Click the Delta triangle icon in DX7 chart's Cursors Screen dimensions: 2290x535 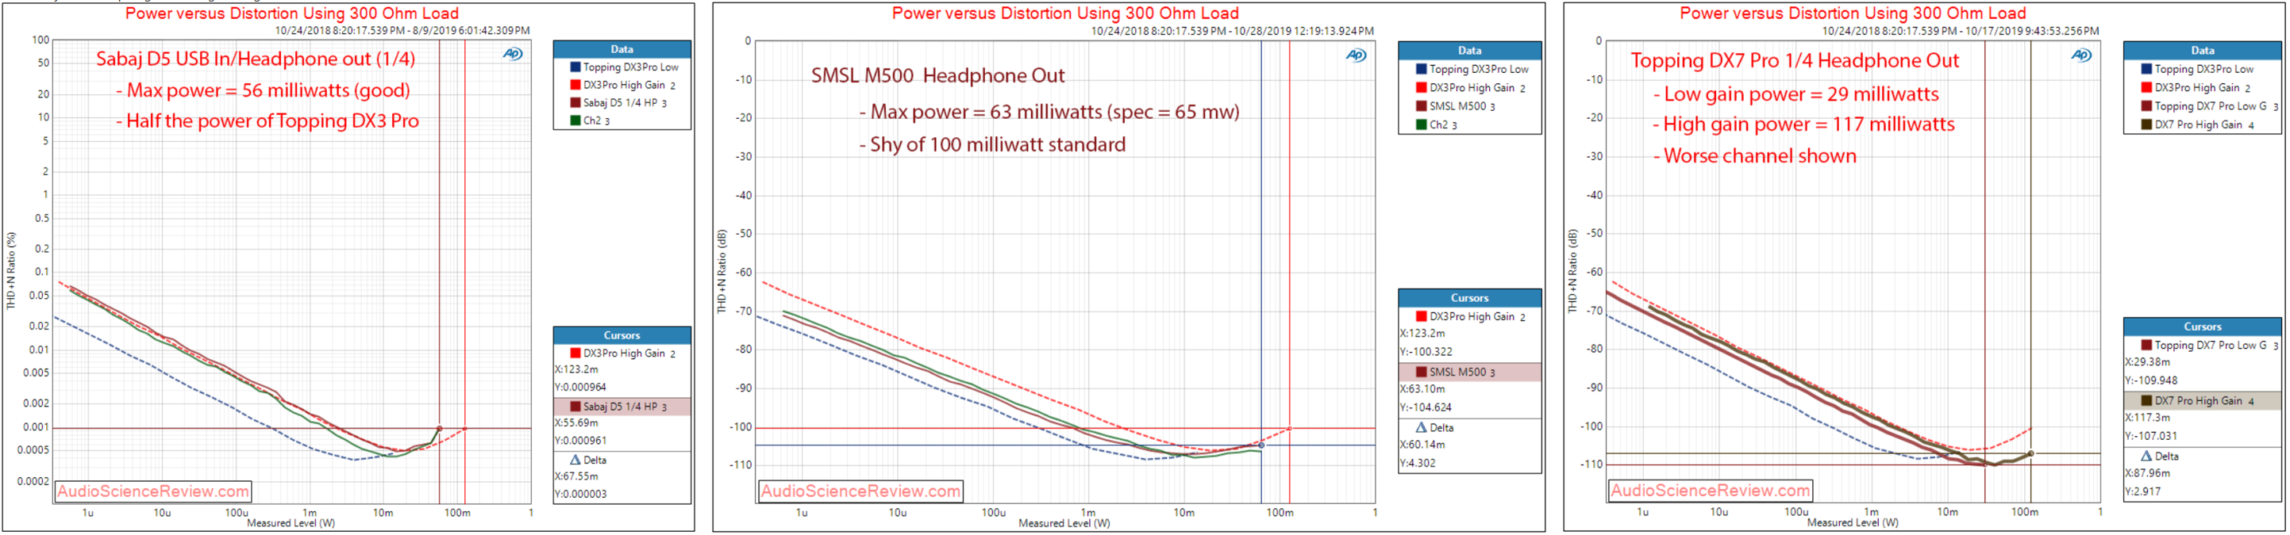click(x=2146, y=456)
